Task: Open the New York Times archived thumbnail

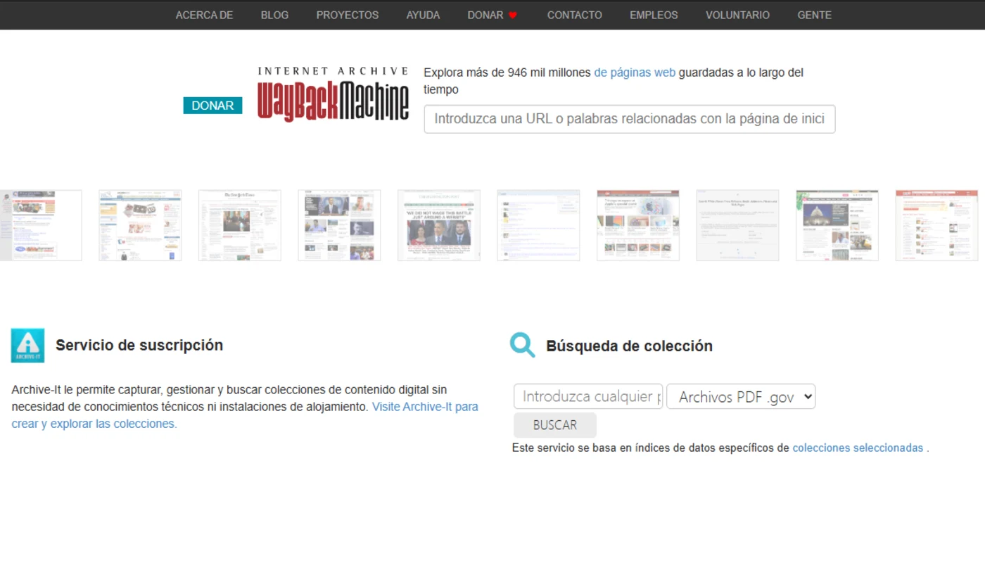Action: [x=240, y=225]
